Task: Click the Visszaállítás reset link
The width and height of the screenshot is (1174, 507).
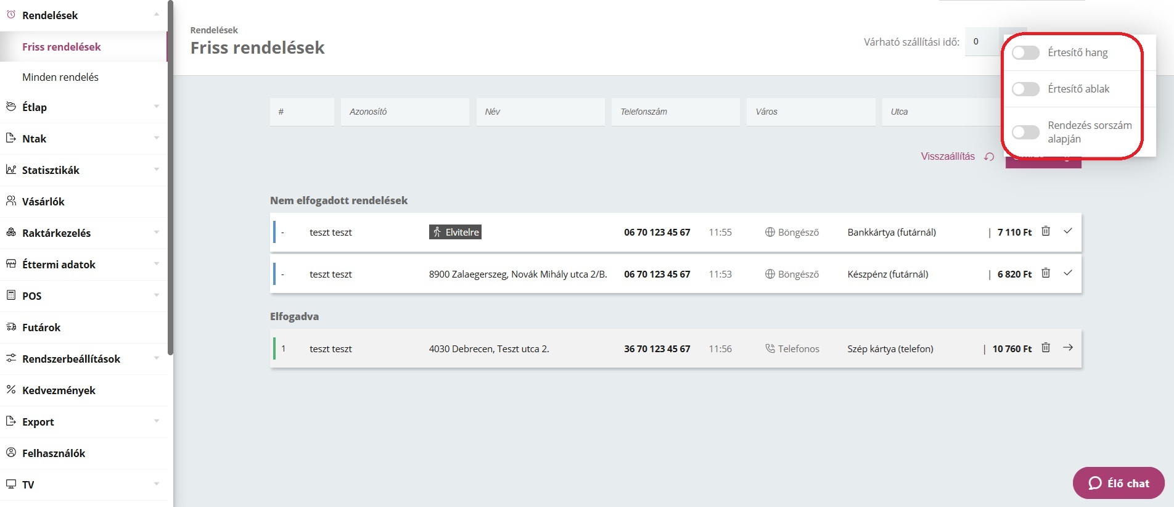Action: 948,157
